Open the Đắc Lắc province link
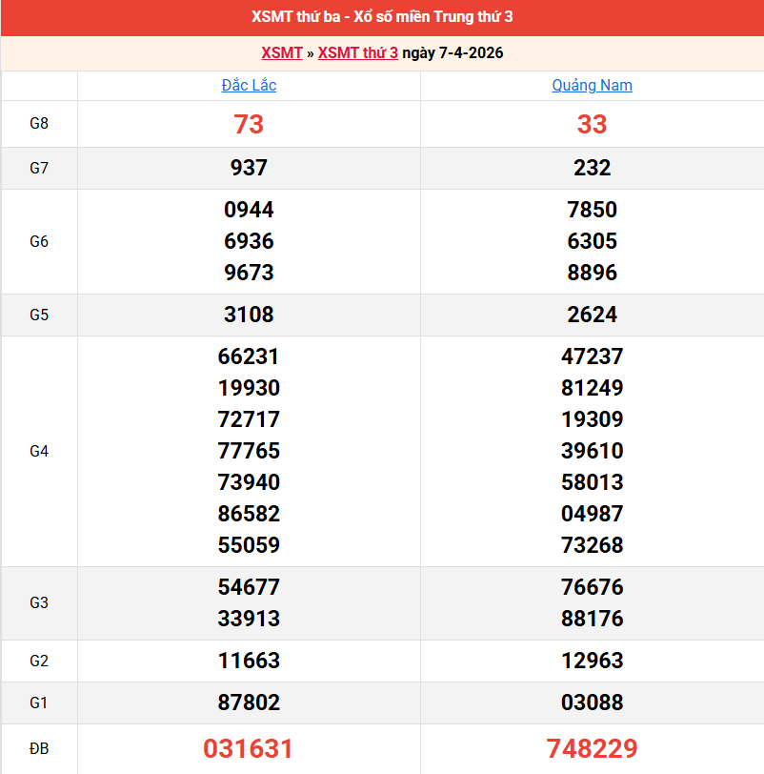The height and width of the screenshot is (774, 764). (x=249, y=85)
